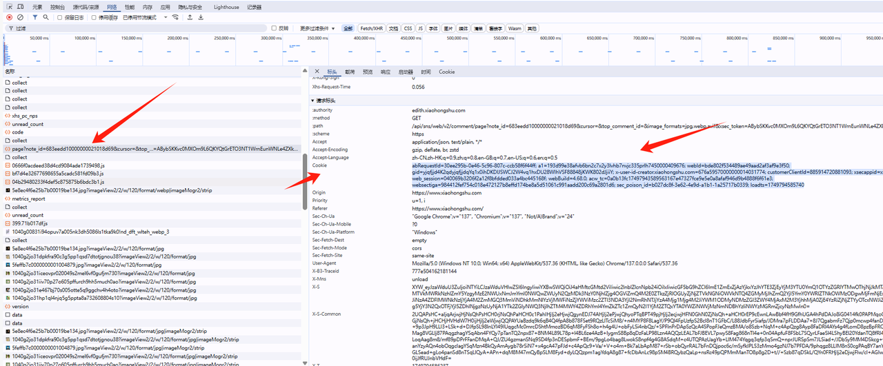Toggle the network filter funnel icon
The height and width of the screenshot is (366, 883).
point(35,17)
